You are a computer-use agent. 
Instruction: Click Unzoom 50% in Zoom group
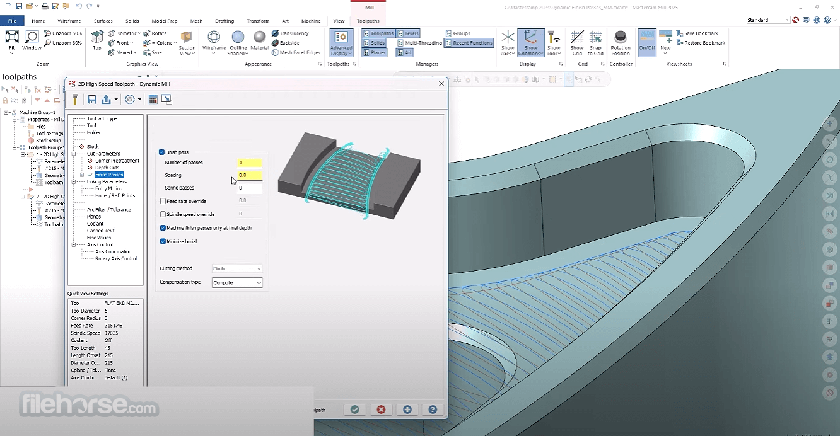click(63, 33)
